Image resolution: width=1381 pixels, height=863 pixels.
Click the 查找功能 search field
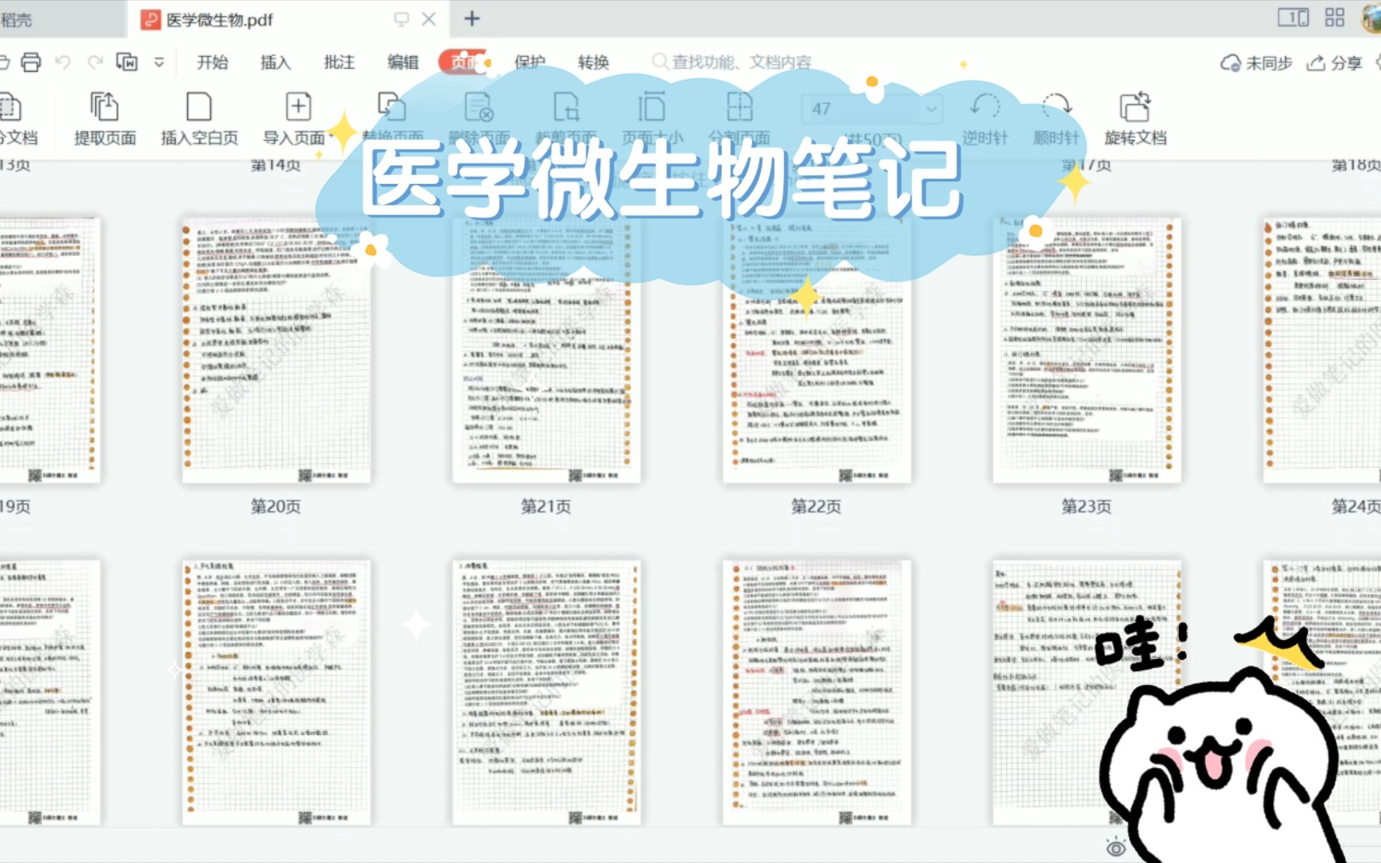click(x=732, y=62)
